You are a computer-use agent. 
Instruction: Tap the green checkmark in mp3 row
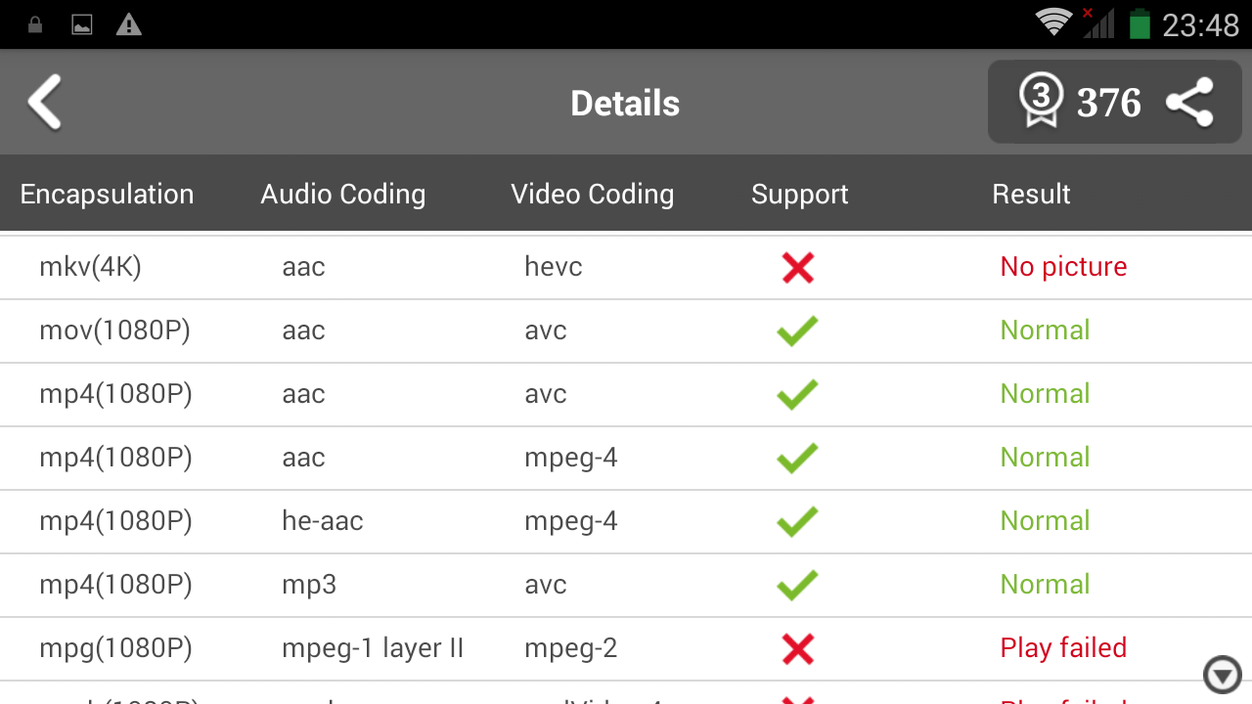click(797, 585)
